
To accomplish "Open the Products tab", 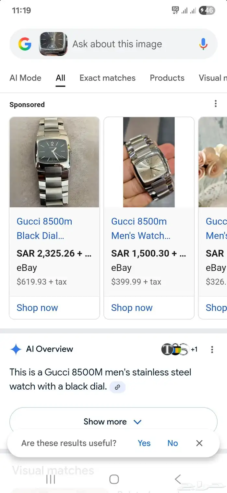I will 167,78.
